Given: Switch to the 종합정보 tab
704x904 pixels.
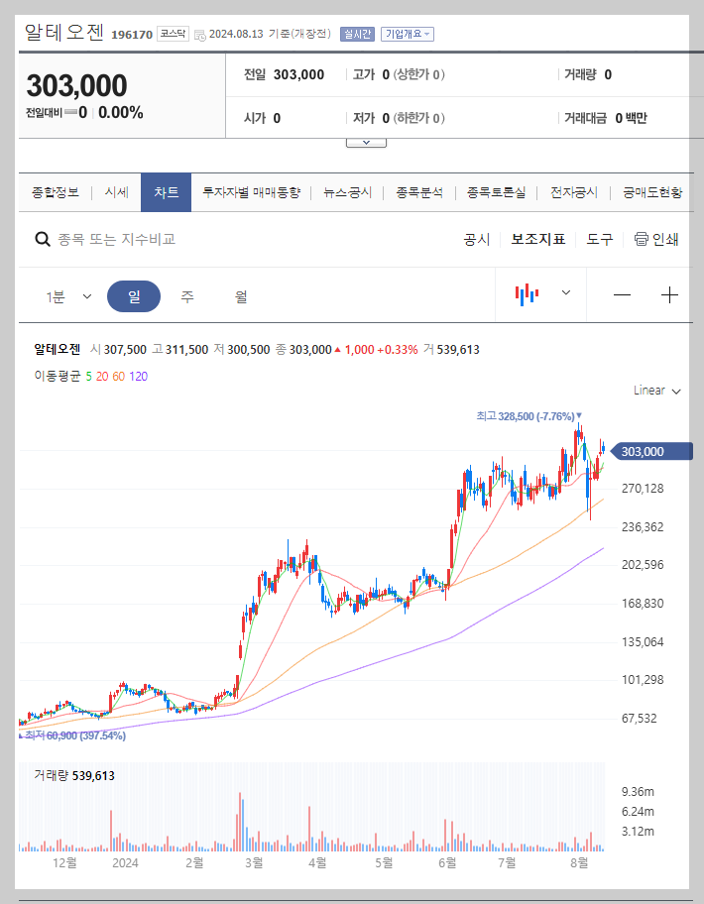Looking at the screenshot, I should pyautogui.click(x=56, y=192).
